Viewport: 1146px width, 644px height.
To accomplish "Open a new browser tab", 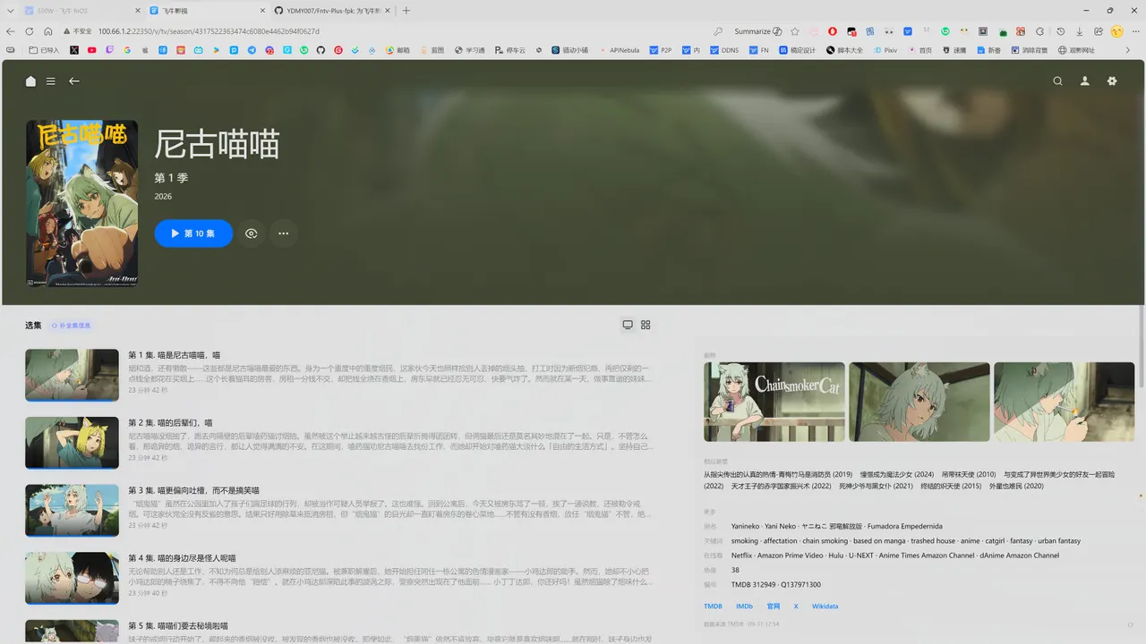I will pyautogui.click(x=406, y=11).
